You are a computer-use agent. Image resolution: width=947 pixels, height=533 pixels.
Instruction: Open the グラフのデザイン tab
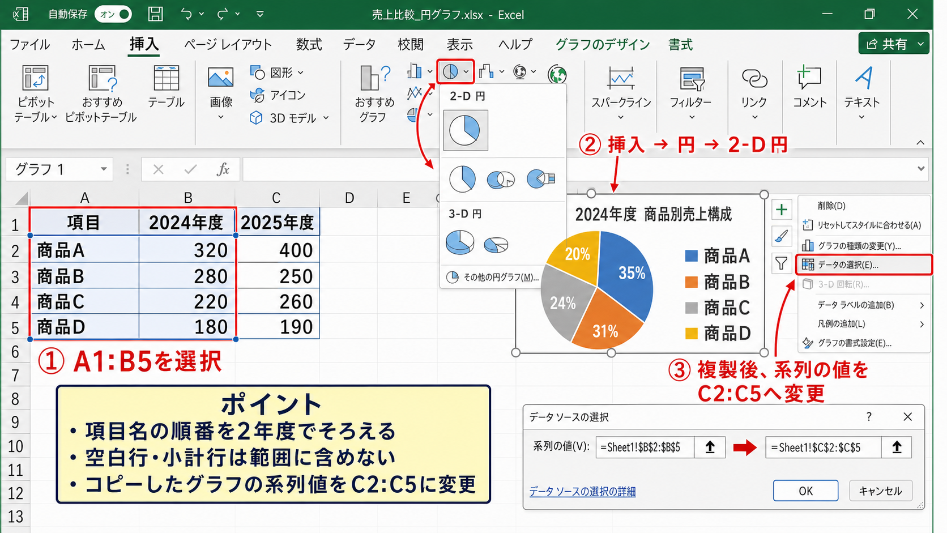[x=603, y=44]
